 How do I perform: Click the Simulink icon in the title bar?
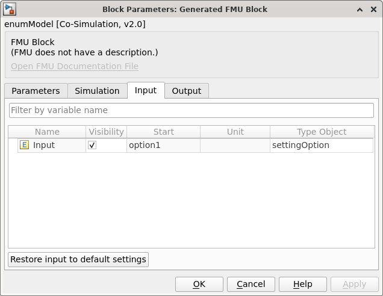(9, 9)
